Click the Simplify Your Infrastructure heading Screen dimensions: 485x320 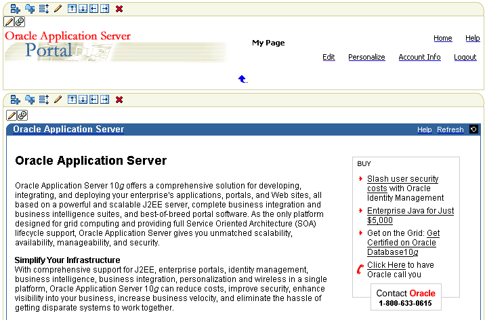tap(68, 260)
